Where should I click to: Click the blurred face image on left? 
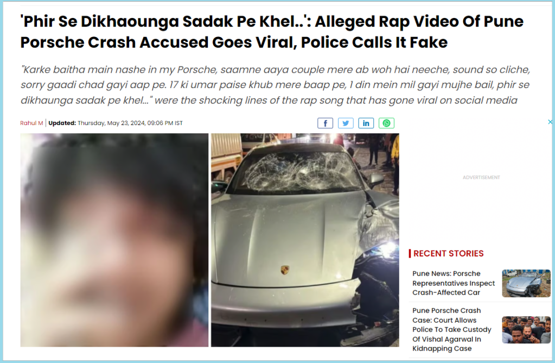point(114,240)
